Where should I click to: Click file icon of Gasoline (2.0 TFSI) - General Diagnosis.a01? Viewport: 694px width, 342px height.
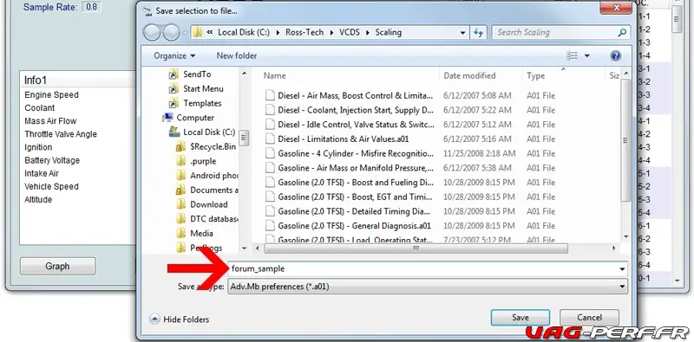270,226
